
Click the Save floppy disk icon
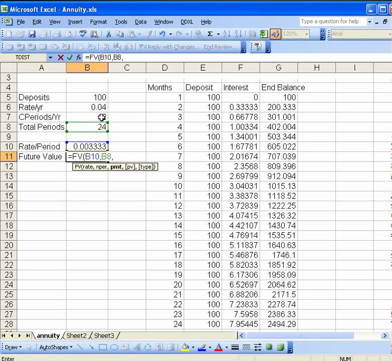click(32, 34)
